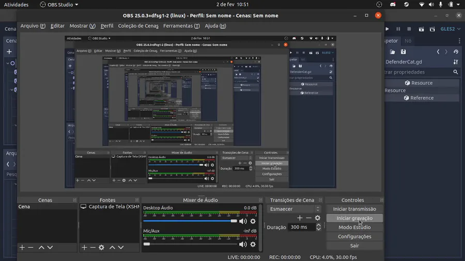Open object history icon in Godot Inspector

coord(456,52)
